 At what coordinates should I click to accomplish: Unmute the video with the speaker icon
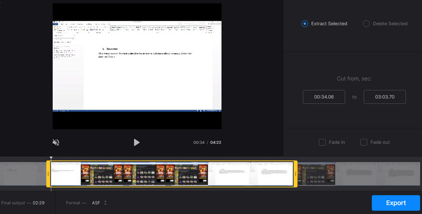pyautogui.click(x=56, y=142)
